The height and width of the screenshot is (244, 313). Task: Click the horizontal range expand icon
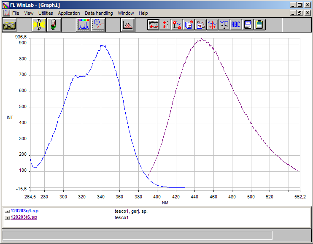[153, 25]
